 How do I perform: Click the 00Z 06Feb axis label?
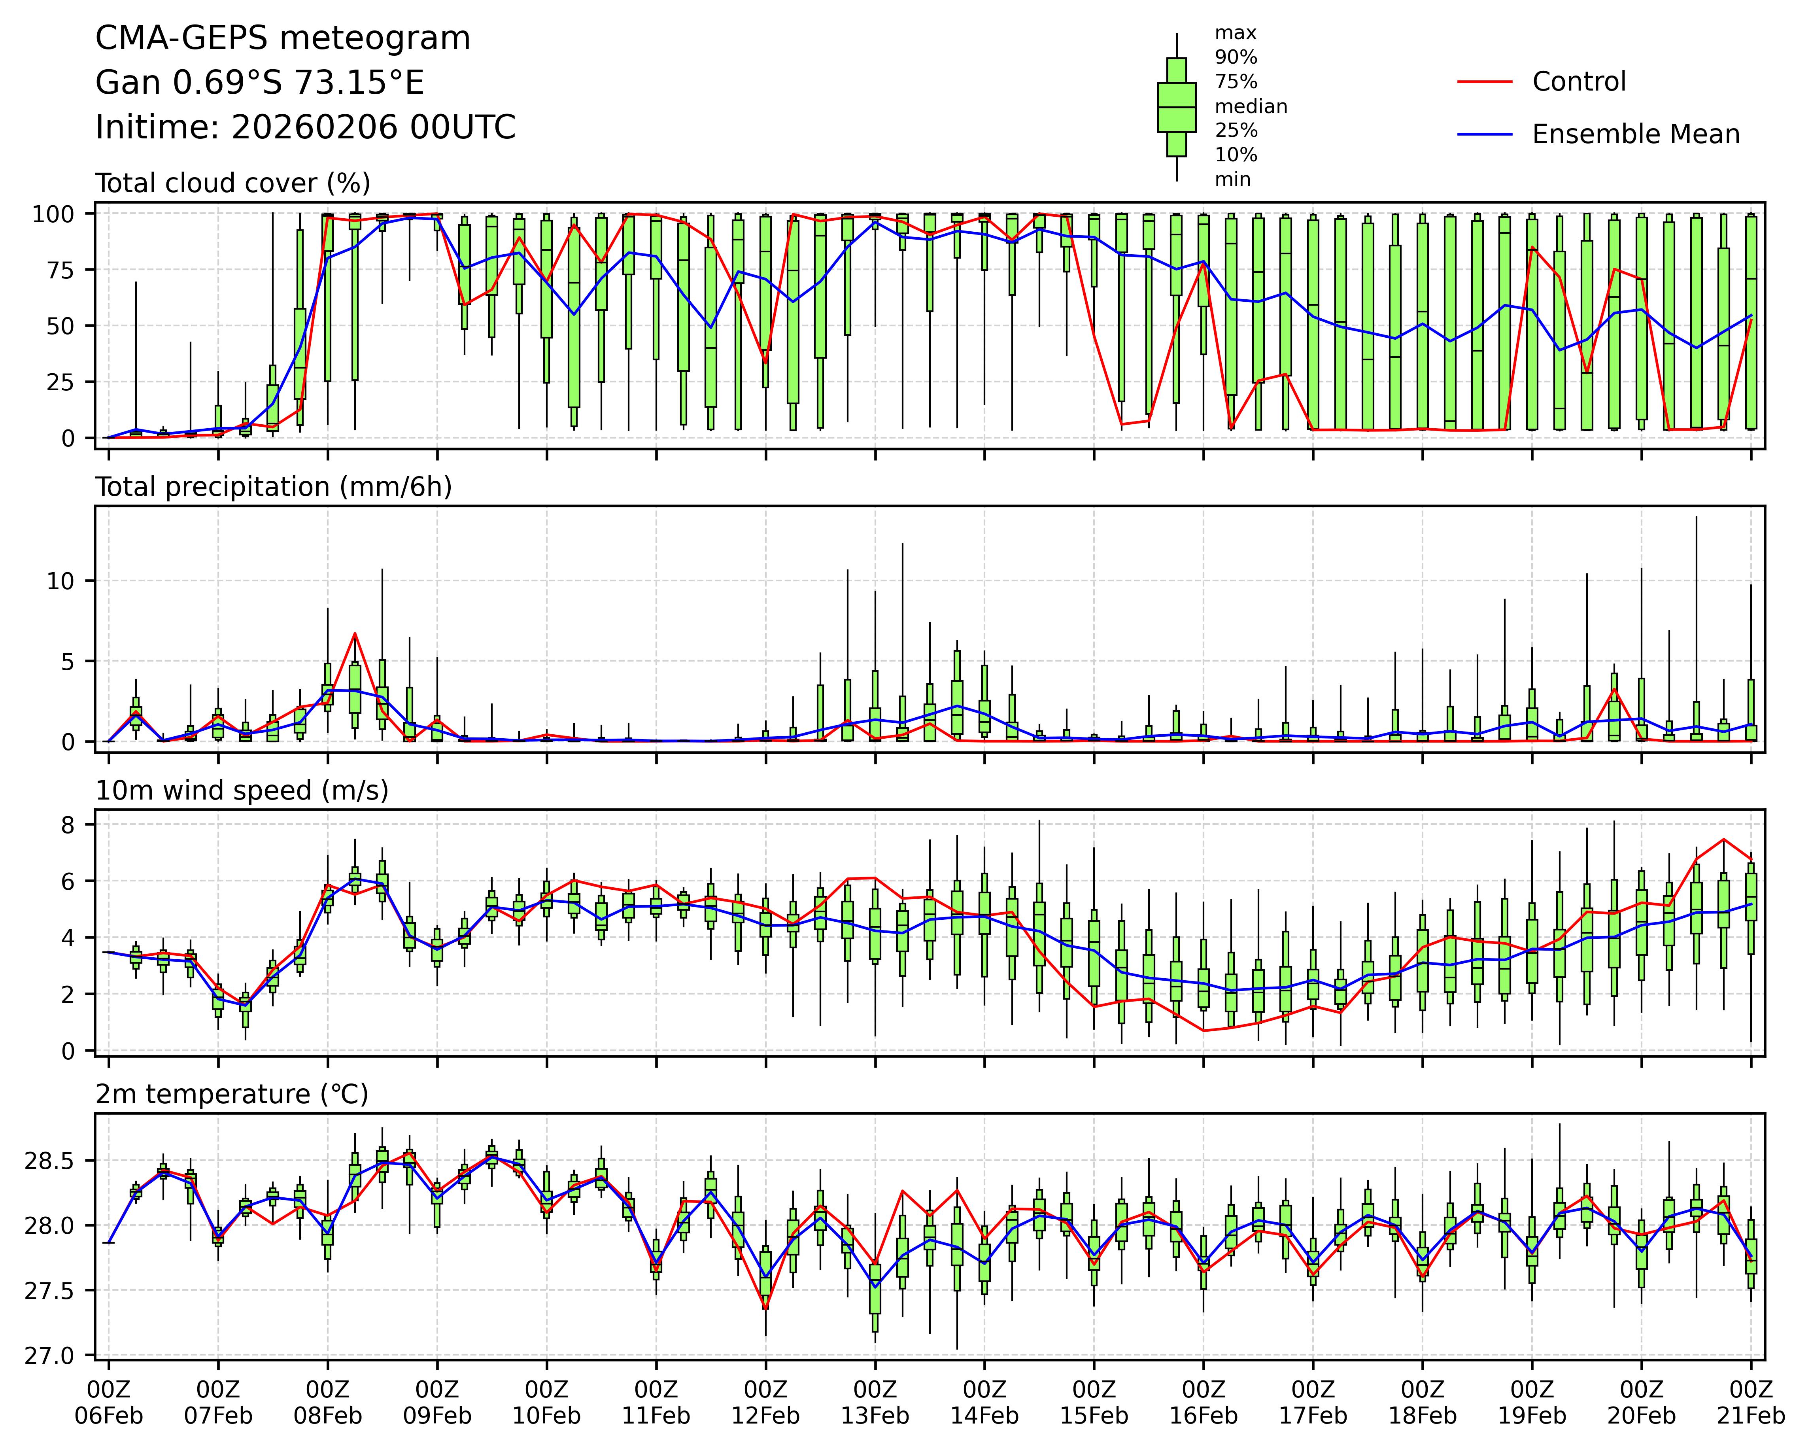(x=108, y=1403)
